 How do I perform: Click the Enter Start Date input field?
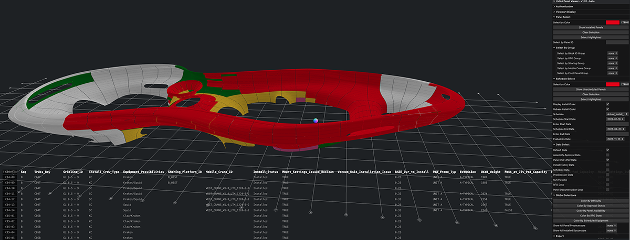(x=617, y=124)
